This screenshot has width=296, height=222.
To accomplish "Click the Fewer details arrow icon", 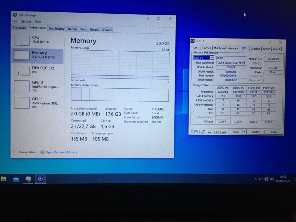I will pos(15,152).
